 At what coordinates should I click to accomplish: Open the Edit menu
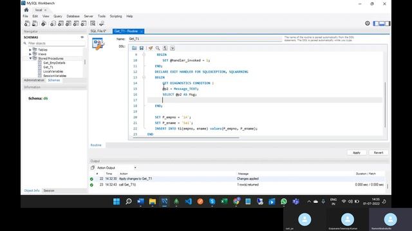point(35,16)
